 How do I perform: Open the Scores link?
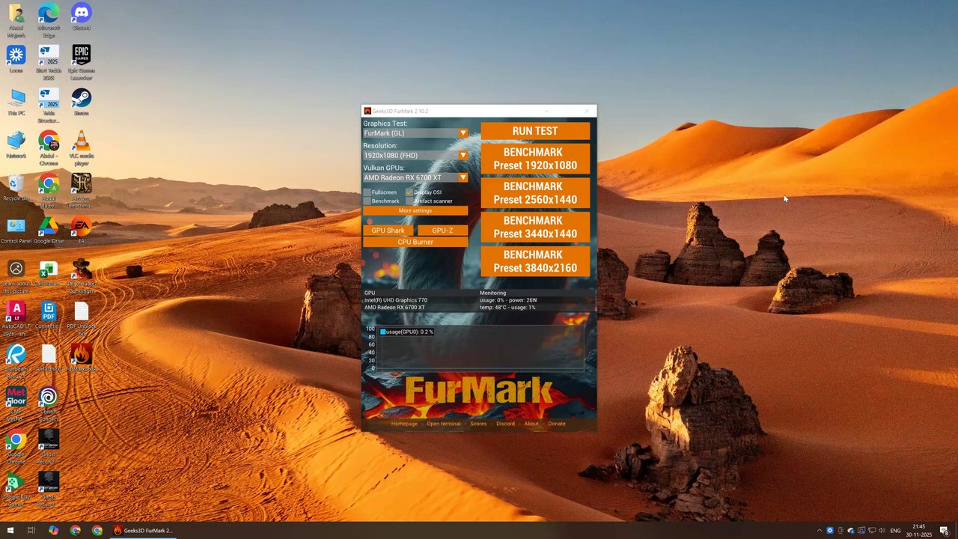478,424
